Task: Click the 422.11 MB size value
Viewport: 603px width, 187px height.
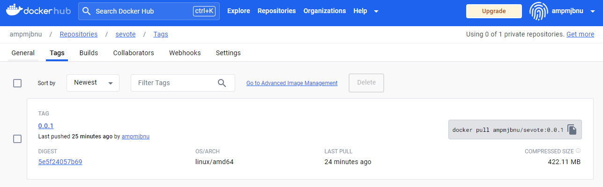Action: [564, 162]
